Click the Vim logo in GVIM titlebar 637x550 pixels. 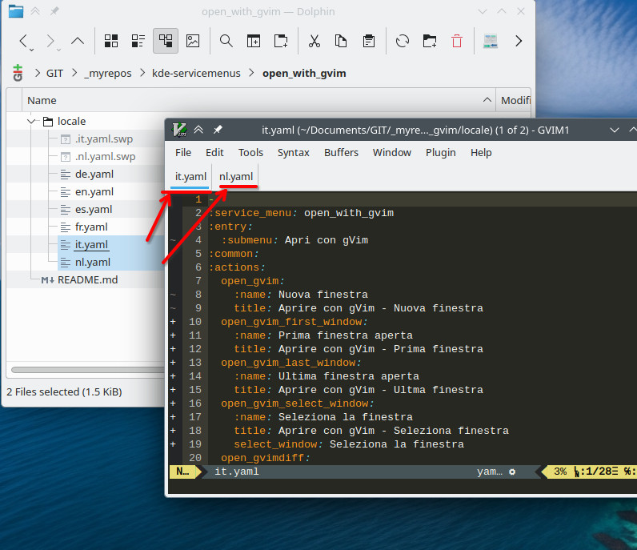pos(179,130)
